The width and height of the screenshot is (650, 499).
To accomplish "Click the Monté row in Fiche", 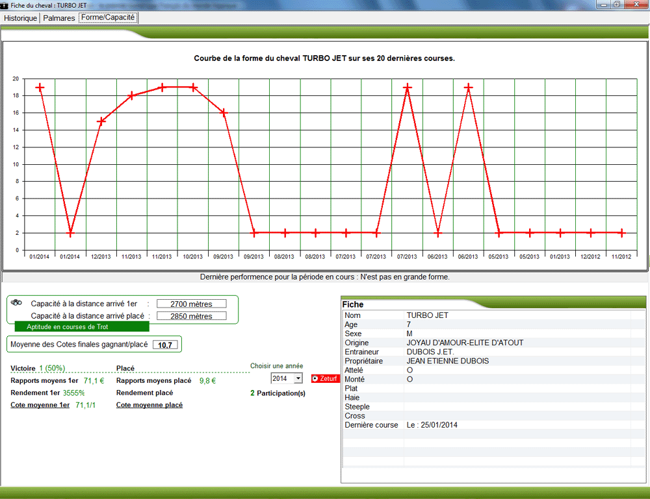I will pyautogui.click(x=493, y=379).
